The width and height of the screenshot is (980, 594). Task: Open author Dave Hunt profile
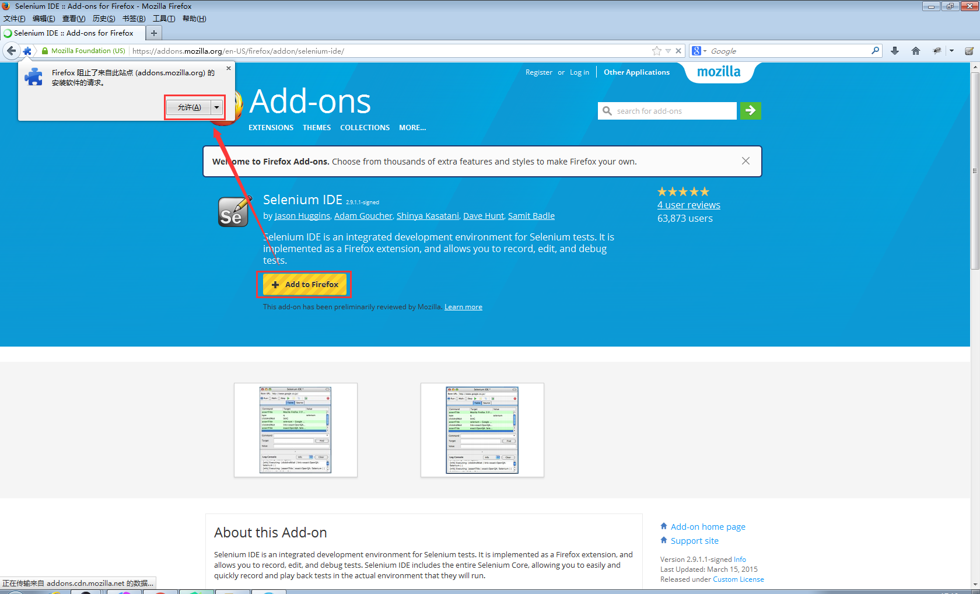click(x=484, y=216)
